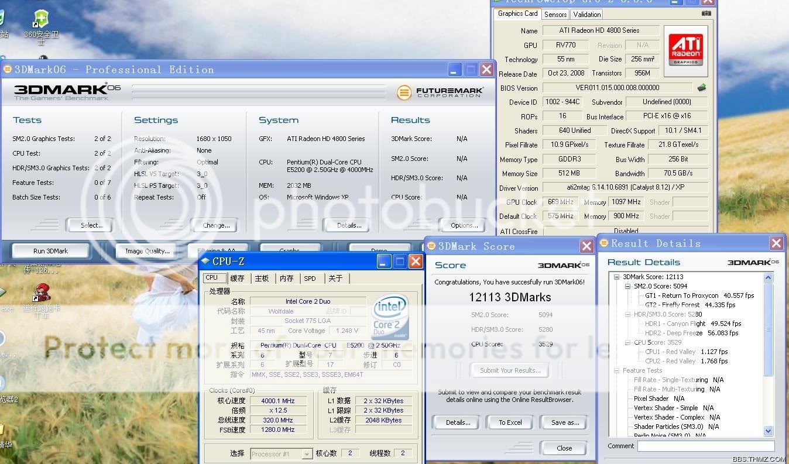Switch to GPU-Z Sensors tab
This screenshot has width=789, height=464.
555,15
